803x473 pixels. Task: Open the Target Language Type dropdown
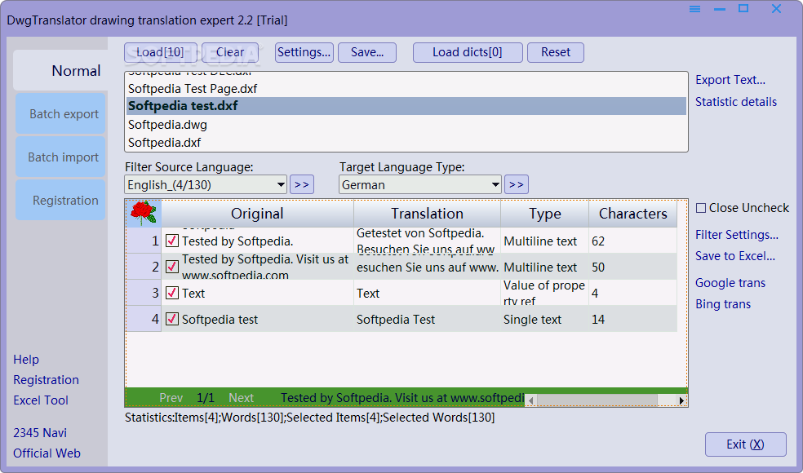[420, 185]
